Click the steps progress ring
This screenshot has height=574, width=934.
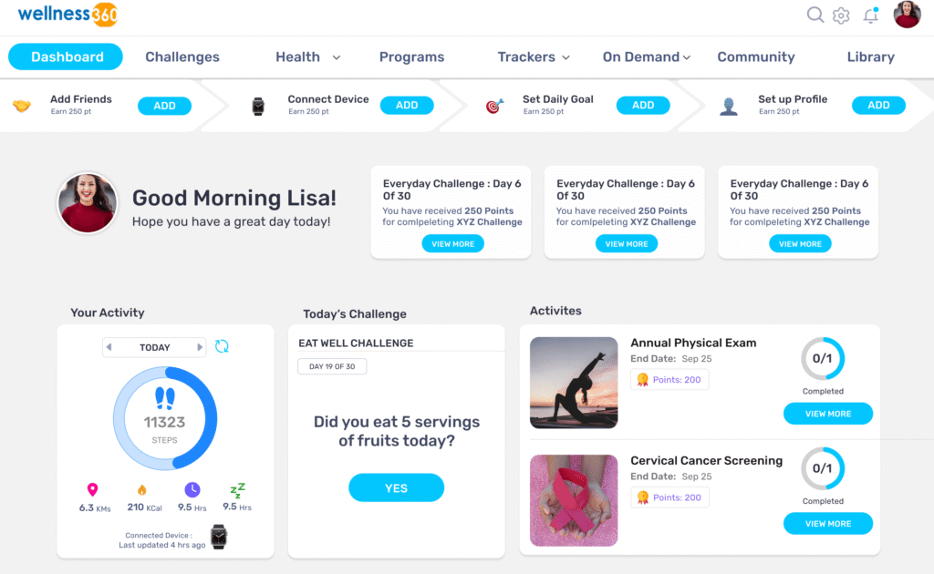[x=165, y=418]
